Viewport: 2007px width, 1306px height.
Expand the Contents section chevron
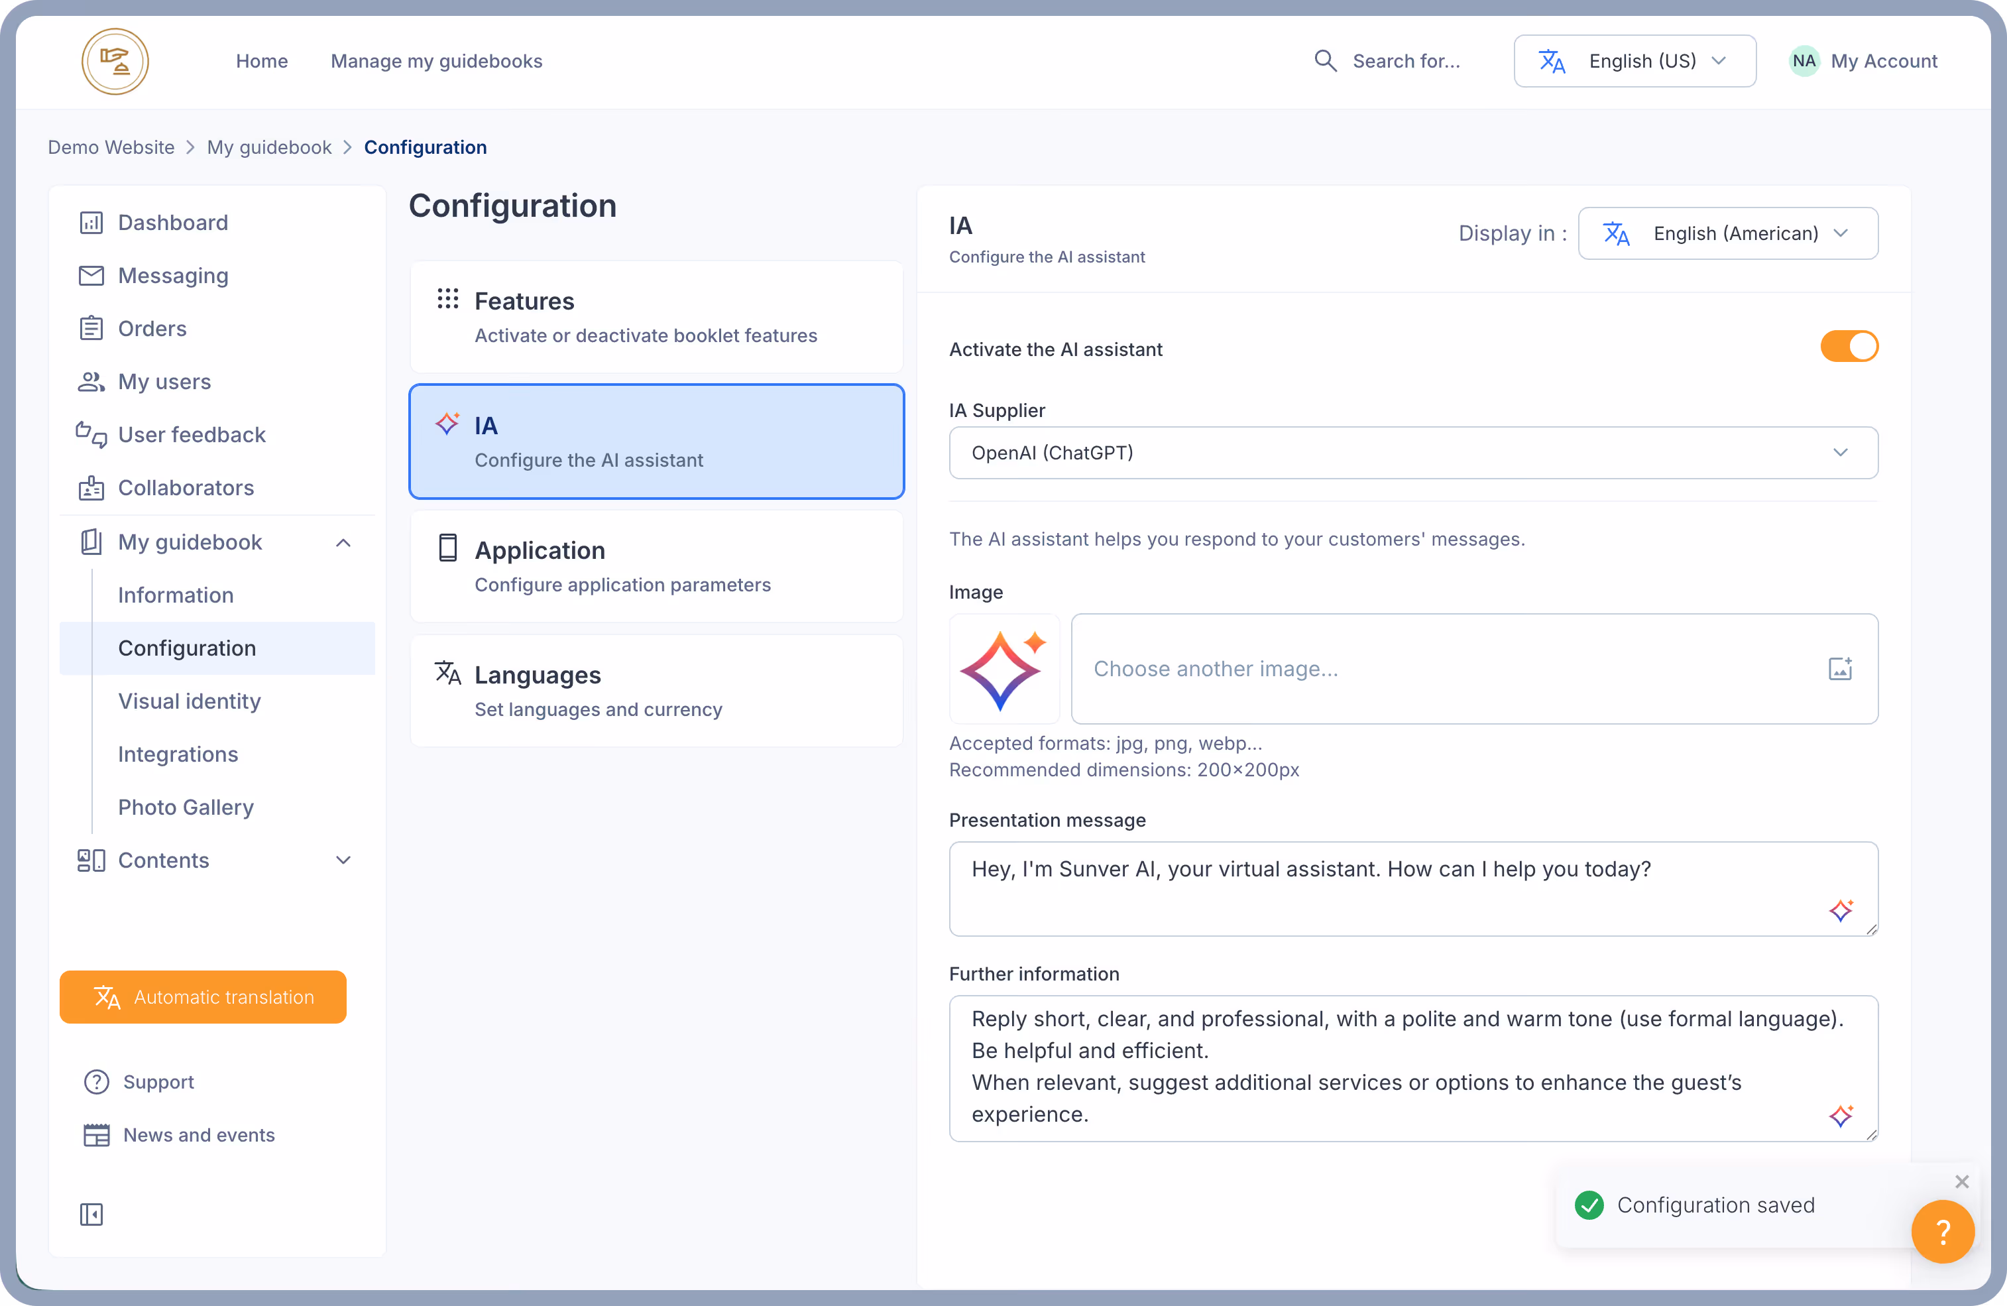[x=343, y=860]
